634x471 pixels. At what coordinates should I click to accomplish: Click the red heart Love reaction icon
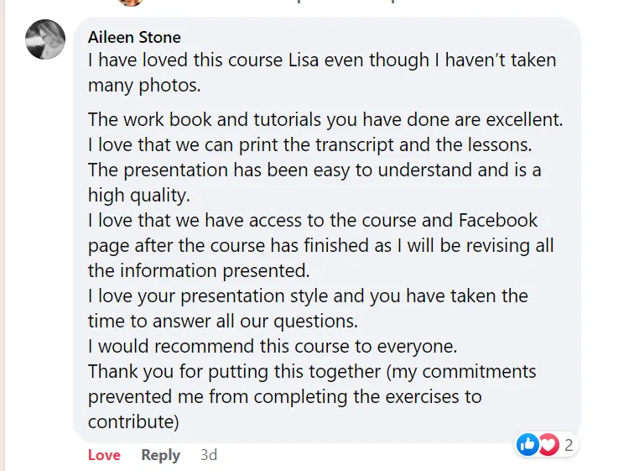tap(548, 444)
